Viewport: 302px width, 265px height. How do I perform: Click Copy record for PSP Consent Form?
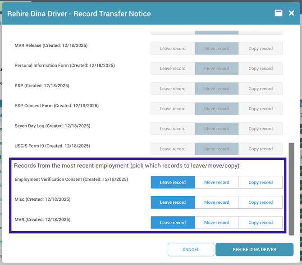261,108
